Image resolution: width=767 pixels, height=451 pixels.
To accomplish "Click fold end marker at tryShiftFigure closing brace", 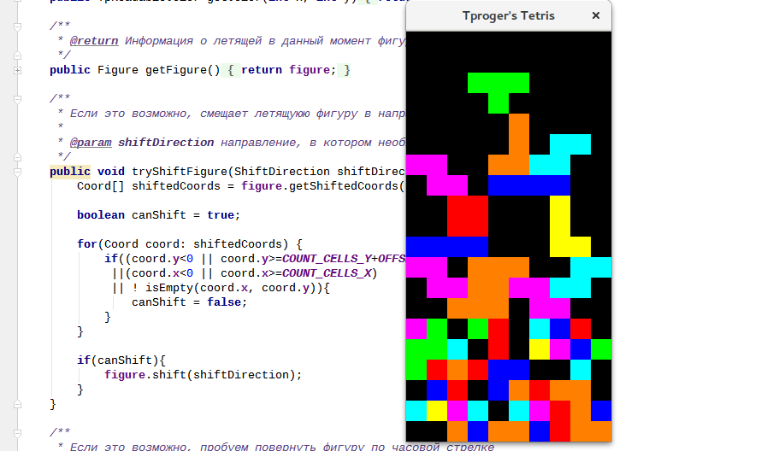I will (18, 405).
